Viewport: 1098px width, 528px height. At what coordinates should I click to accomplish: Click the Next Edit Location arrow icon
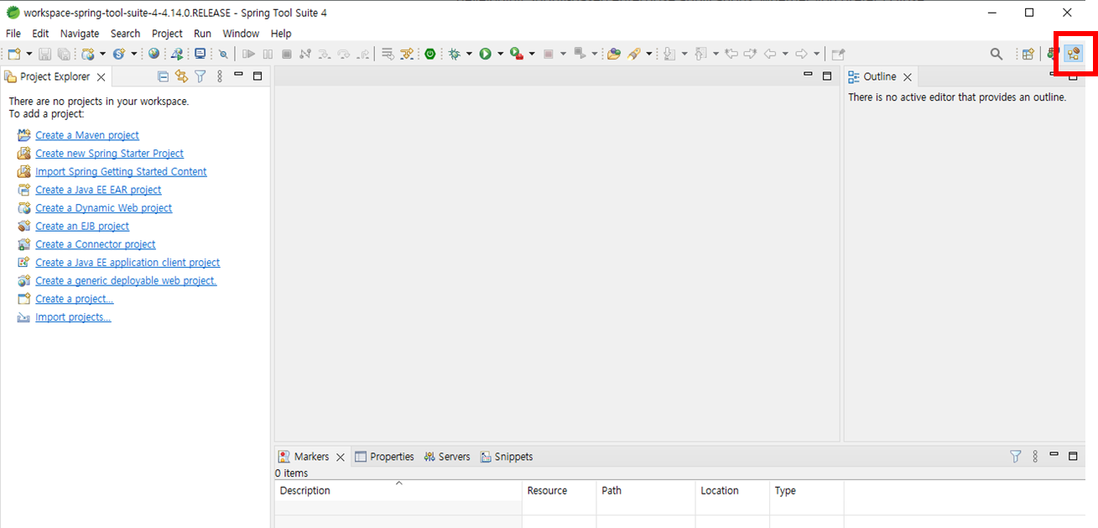[751, 54]
